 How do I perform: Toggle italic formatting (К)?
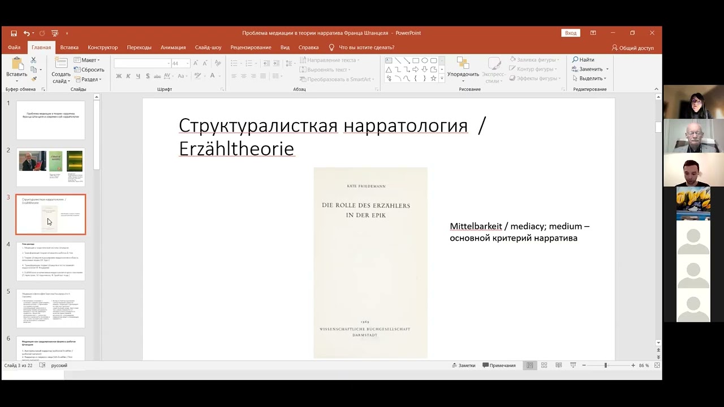[128, 76]
